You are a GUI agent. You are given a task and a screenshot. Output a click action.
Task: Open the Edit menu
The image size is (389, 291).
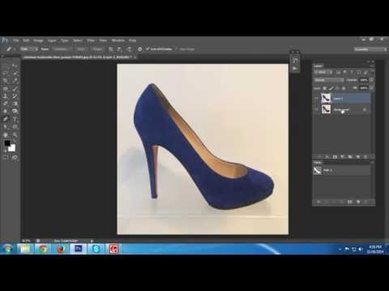[26, 40]
